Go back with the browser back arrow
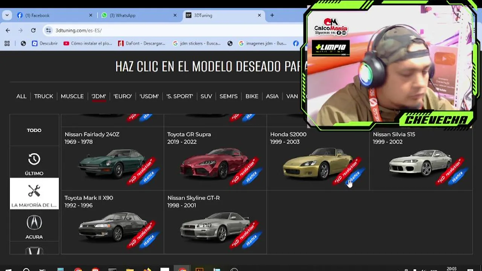Viewport: 482px width, 271px height. tap(8, 30)
